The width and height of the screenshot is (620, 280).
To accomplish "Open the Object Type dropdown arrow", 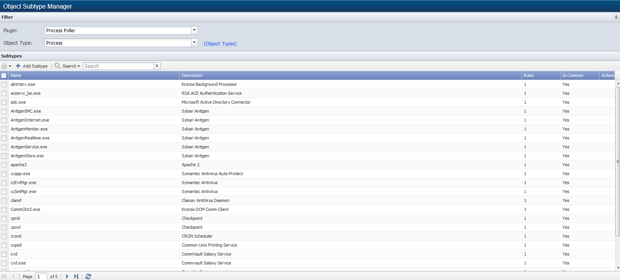I will pos(194,43).
